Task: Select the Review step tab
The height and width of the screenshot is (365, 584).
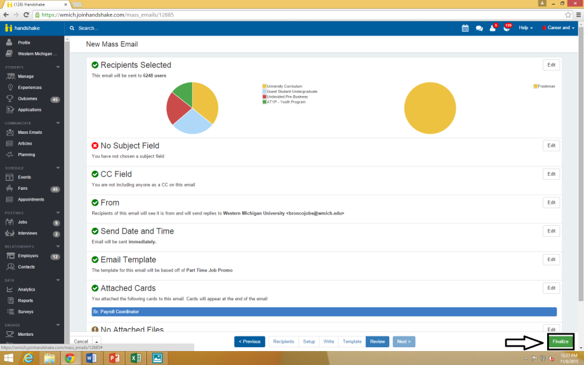Action: (377, 342)
